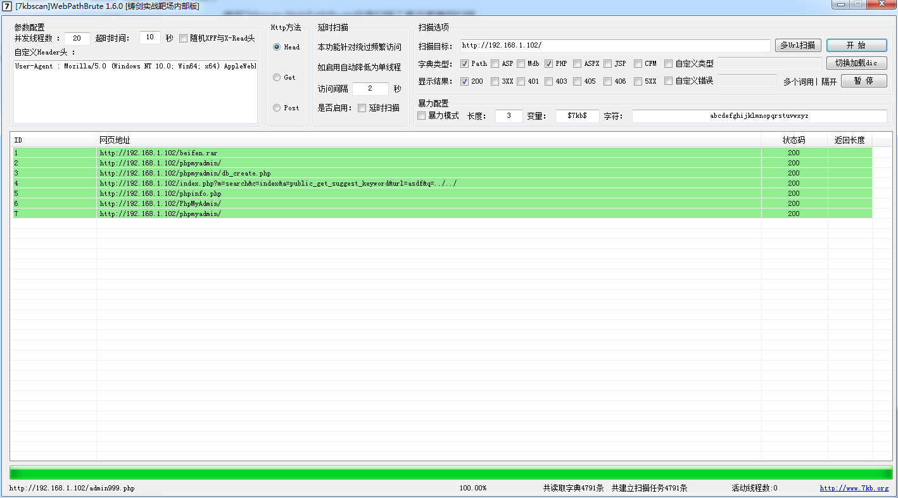Select the beifen.rar result row
The image size is (898, 498).
point(442,153)
